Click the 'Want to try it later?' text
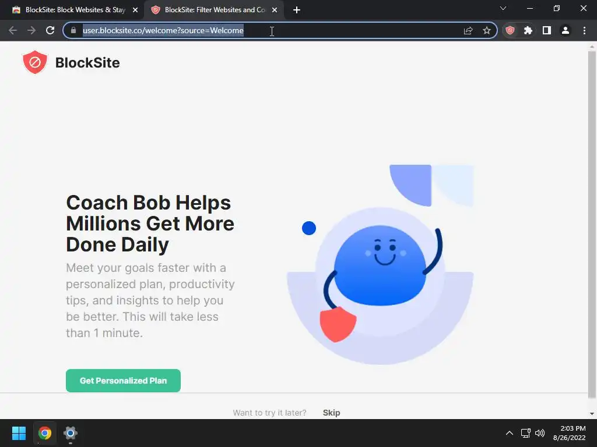This screenshot has height=447, width=597. pyautogui.click(x=269, y=413)
